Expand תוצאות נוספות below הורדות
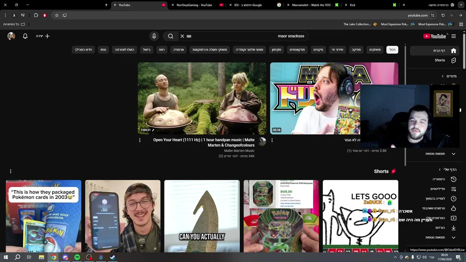The image size is (466, 262). pos(434,237)
